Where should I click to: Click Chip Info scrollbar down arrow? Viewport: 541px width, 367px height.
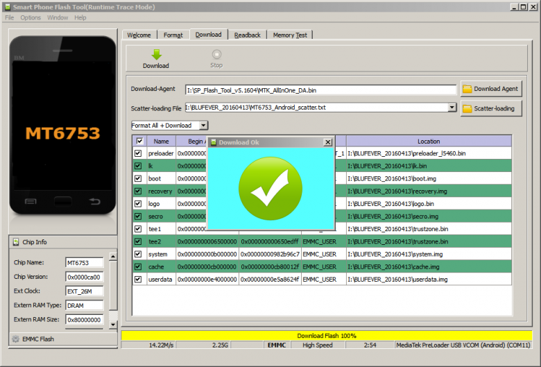click(113, 325)
